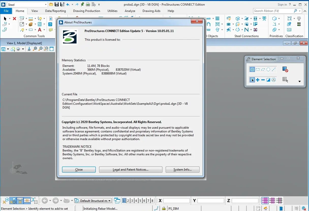Screen dimensions: 309x211
Task: Click the Zoom Out magnifier in View 1
Action: click(x=40, y=49)
